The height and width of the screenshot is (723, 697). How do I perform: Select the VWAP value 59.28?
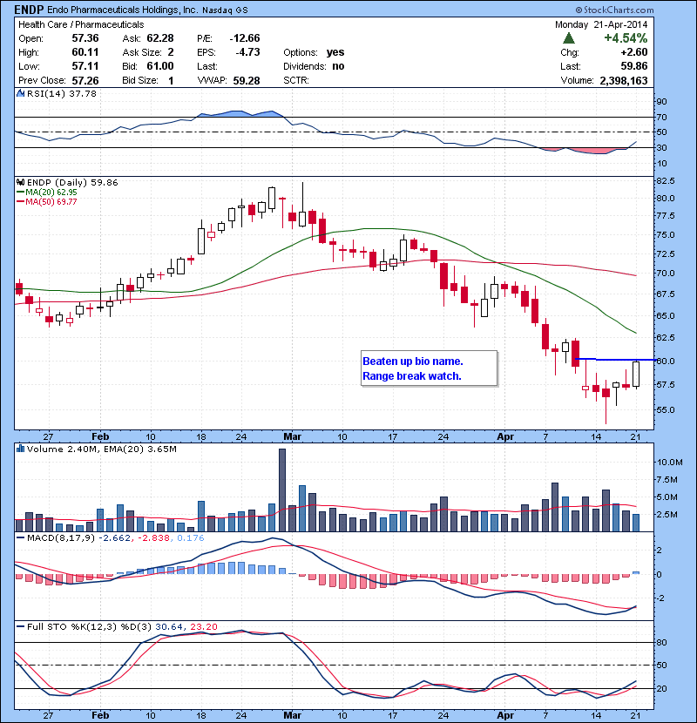247,81
